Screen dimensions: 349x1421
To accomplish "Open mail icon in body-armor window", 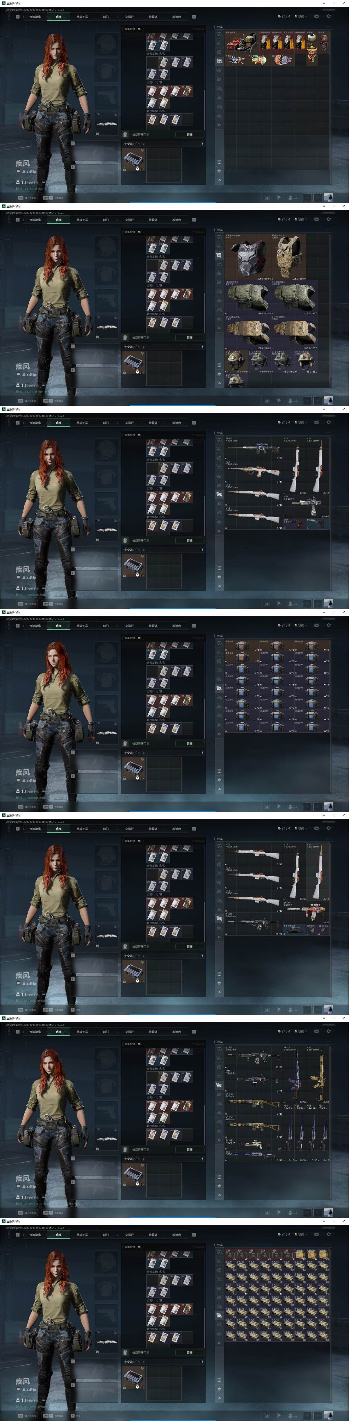I will (316, 219).
